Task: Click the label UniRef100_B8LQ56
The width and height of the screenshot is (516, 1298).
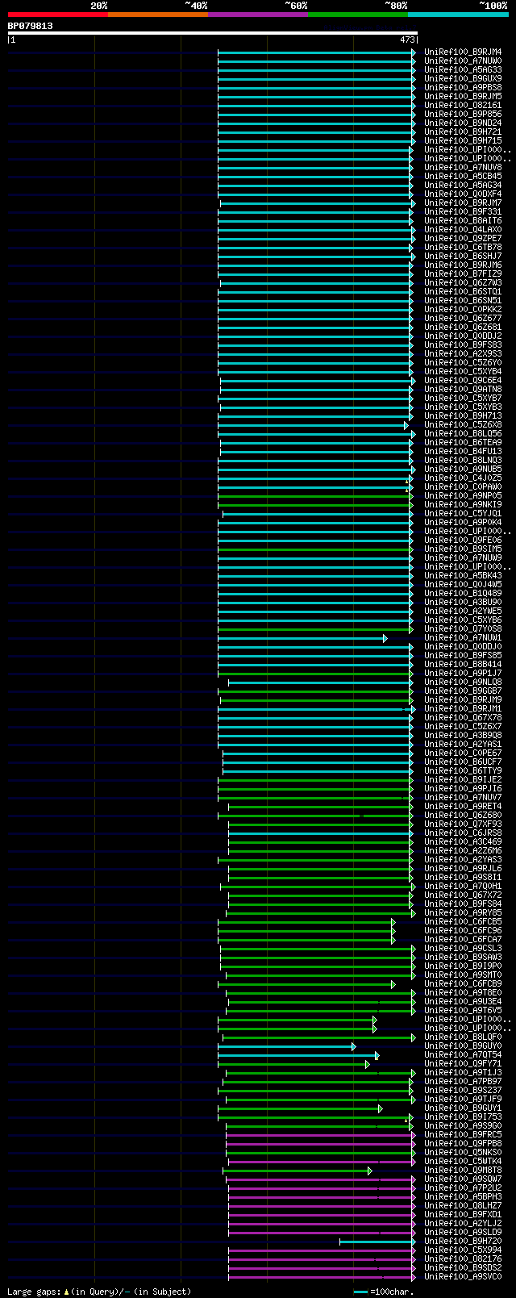Action: tap(463, 434)
